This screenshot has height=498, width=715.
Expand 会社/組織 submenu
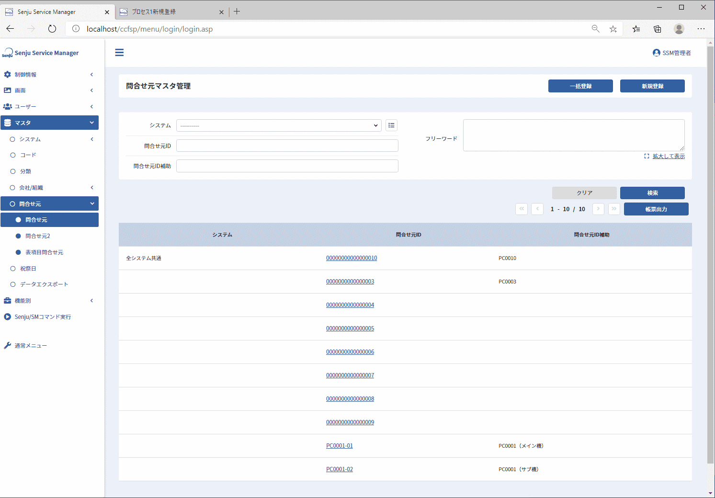[49, 188]
